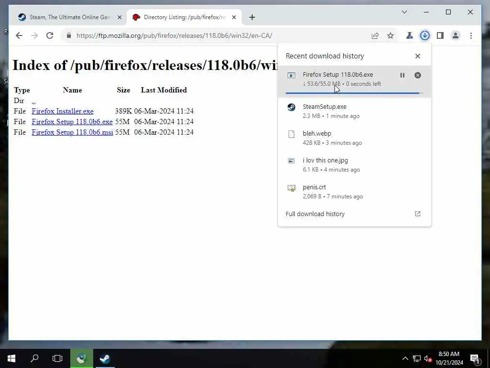Pause the Firefox Setup download
This screenshot has height=368, width=490.
point(402,75)
